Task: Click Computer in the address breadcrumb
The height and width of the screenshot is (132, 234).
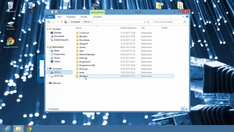Action: point(75,22)
